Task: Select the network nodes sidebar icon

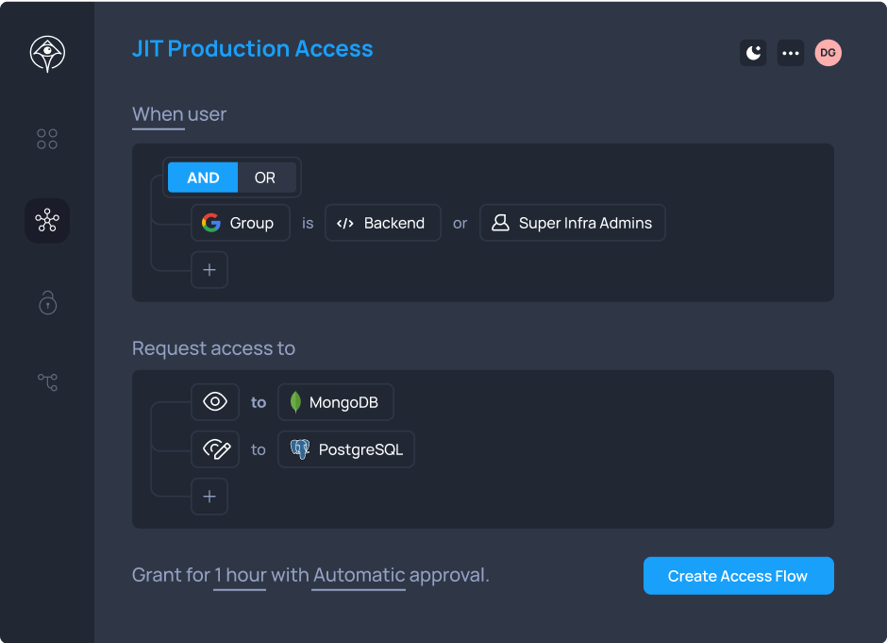Action: click(x=47, y=221)
